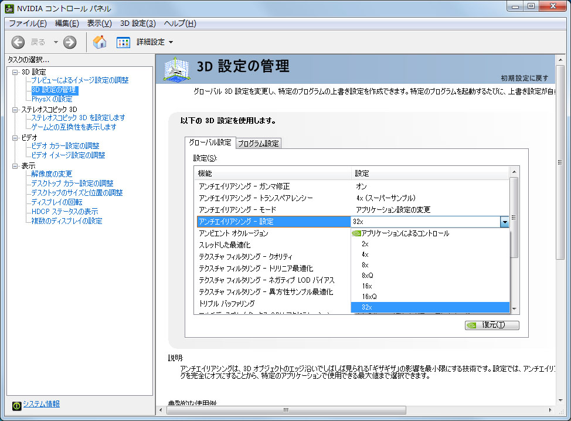Open the 表示(V) menu
Screen dimensions: 571x421
(99, 23)
